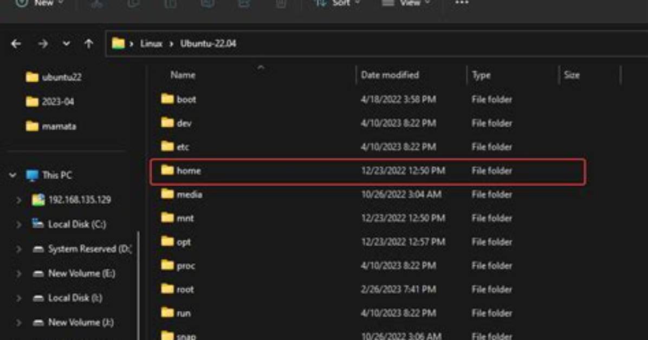The image size is (648, 340).
Task: Open the chevron before Linux in the address bar
Action: point(132,44)
